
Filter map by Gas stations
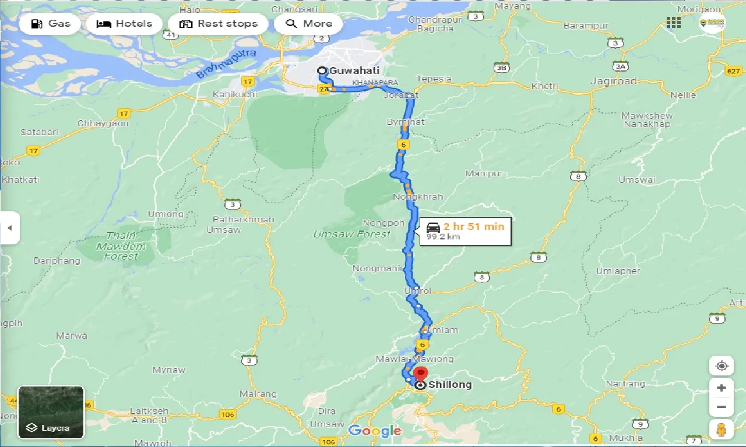(51, 24)
